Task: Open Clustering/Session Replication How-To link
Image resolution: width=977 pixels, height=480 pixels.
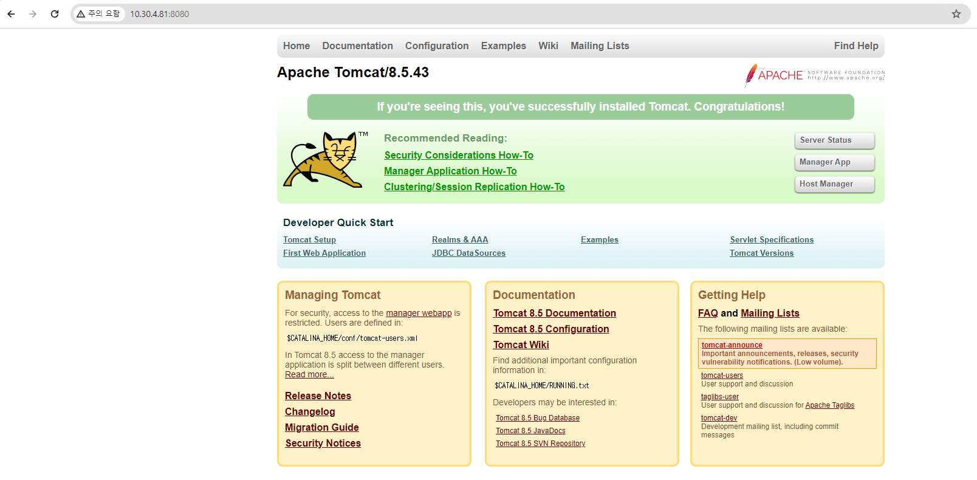Action: 474,187
